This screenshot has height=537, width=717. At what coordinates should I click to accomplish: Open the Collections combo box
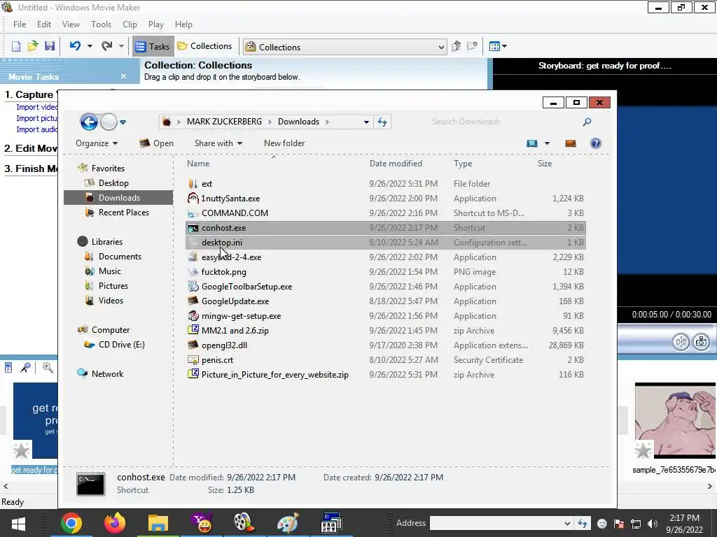[344, 47]
